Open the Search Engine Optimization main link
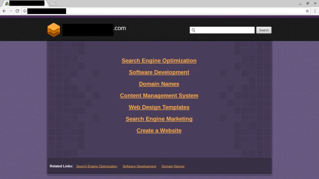This screenshot has width=319, height=179. 159,61
